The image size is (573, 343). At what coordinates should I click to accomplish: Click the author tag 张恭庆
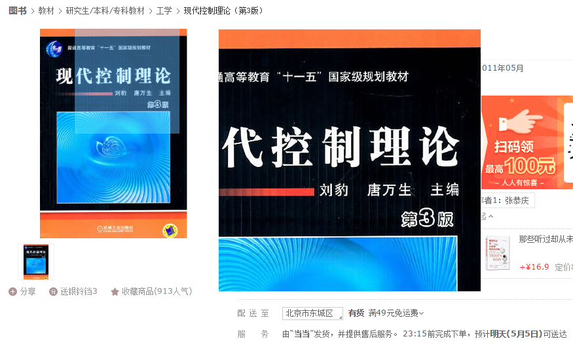point(517,200)
